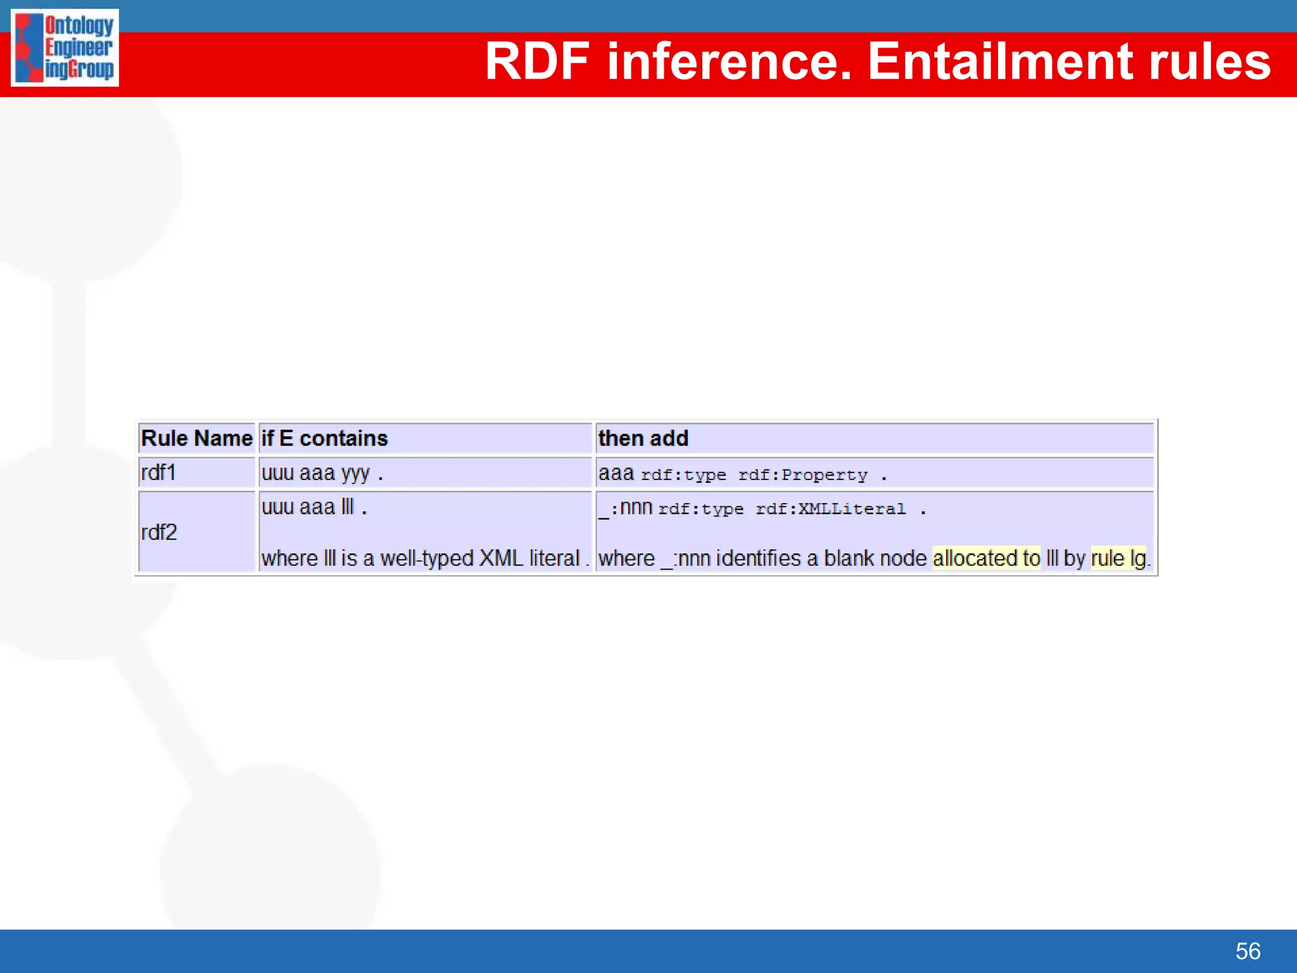Click 'aaa rdf:type rdf:Property' cell text
Screen dimensions: 1297x973
click(742, 474)
